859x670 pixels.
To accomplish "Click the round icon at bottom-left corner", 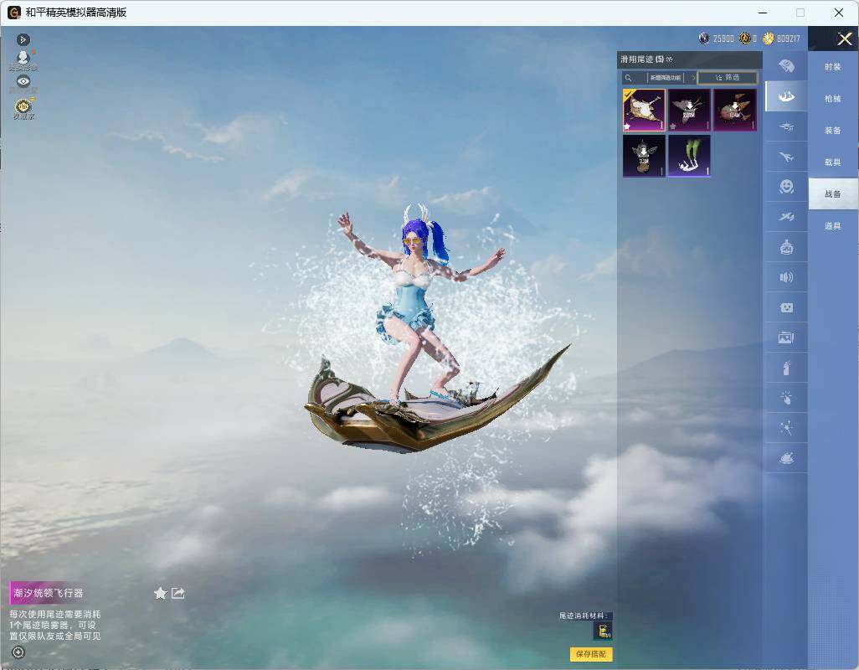I will coord(18,652).
